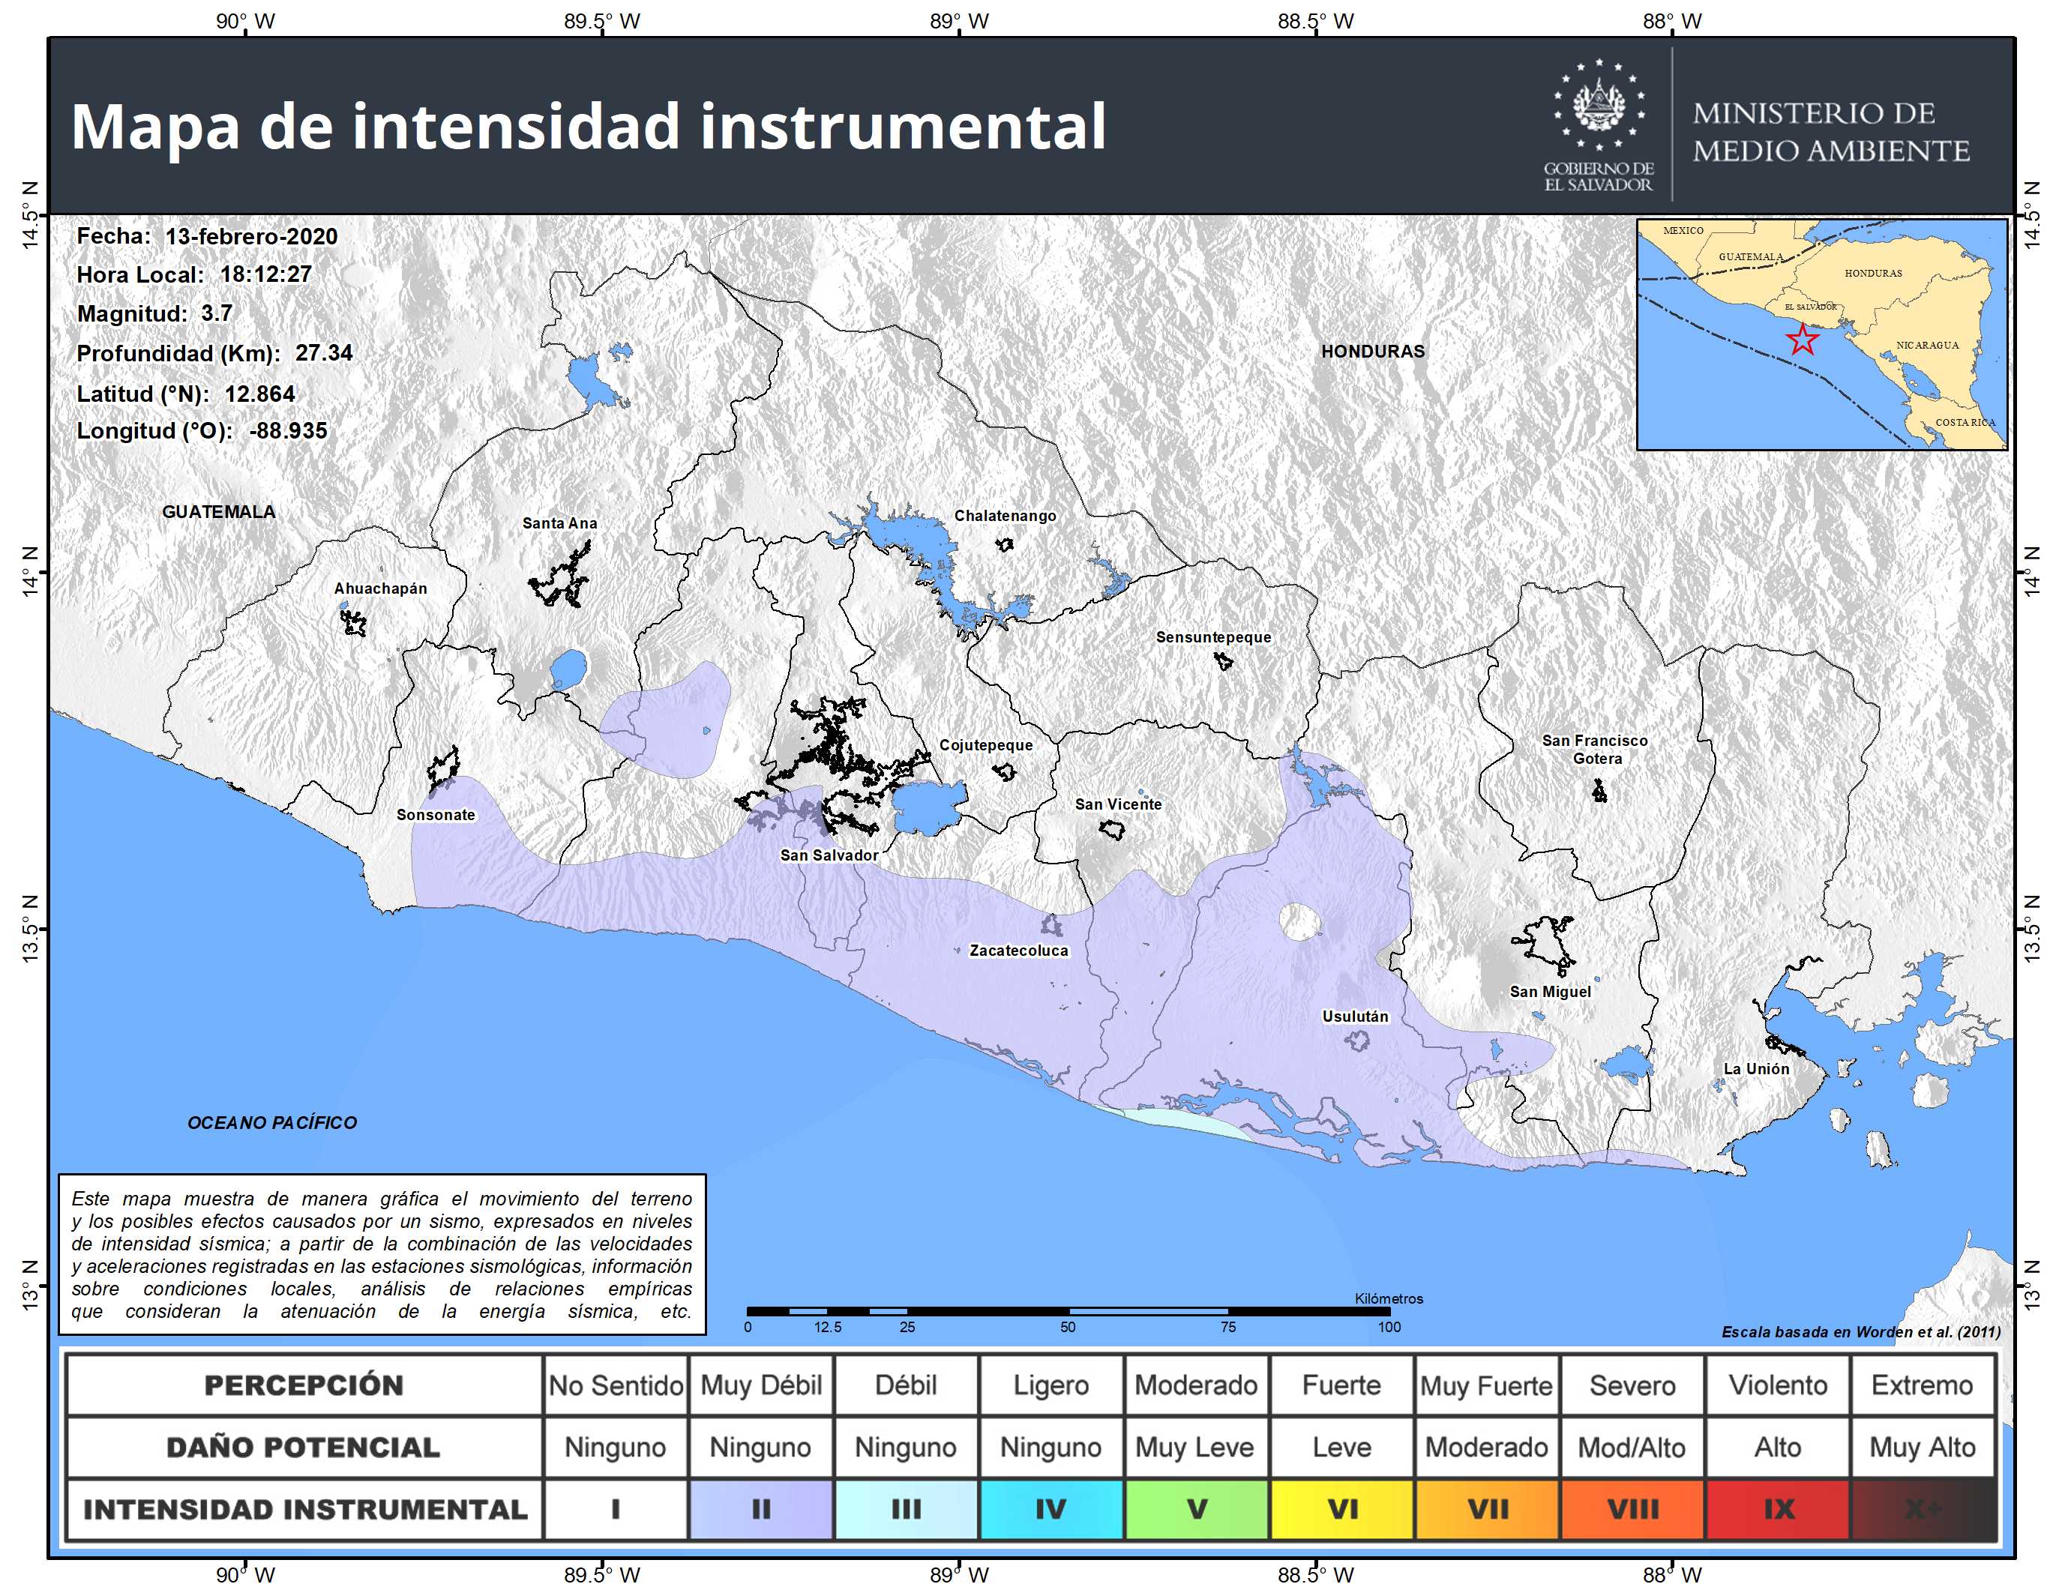Click the Chalatenango map label
The height and width of the screenshot is (1593, 2062).
[1005, 515]
